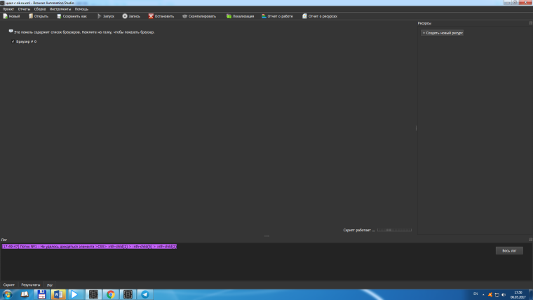The width and height of the screenshot is (533, 300).
Task: Click the Создать новый ресурс button
Action: coord(442,33)
